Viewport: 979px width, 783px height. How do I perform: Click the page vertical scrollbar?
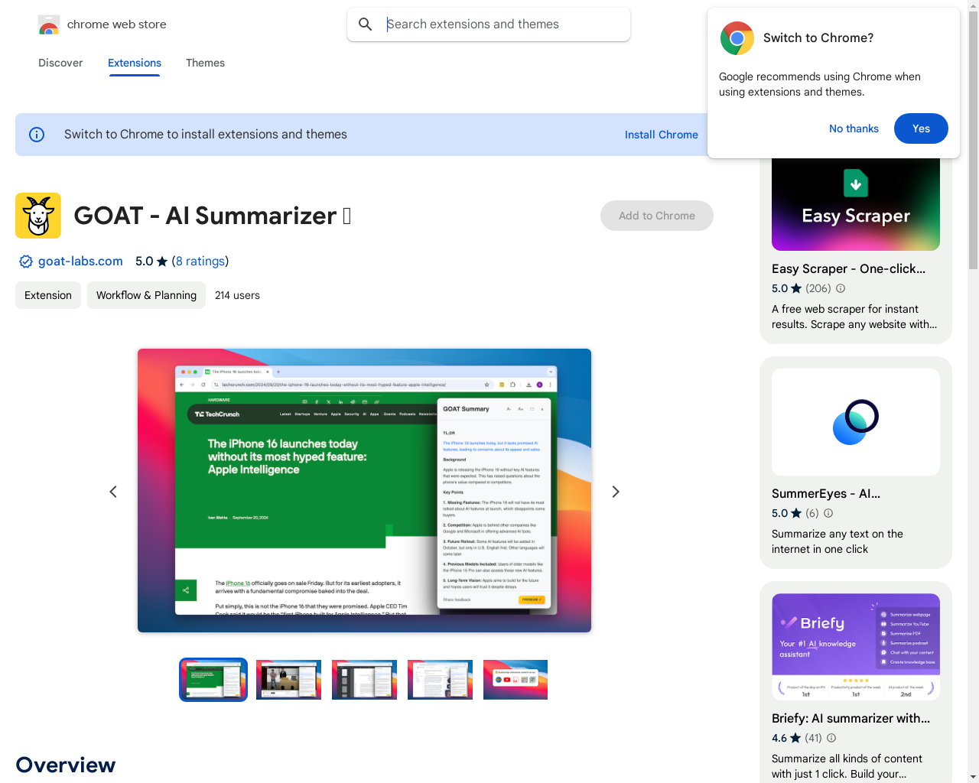pyautogui.click(x=973, y=141)
